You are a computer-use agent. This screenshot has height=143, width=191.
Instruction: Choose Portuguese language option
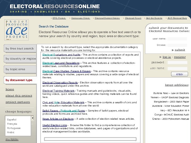pos(14,128)
